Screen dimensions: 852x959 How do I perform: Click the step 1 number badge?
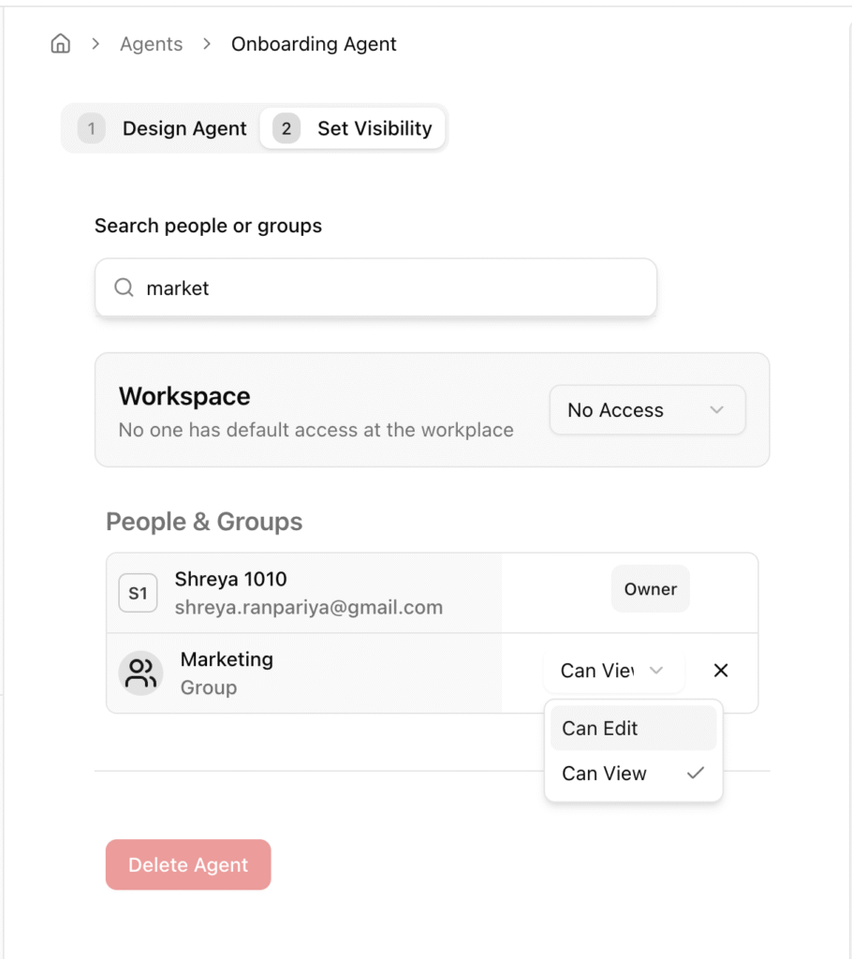point(91,128)
